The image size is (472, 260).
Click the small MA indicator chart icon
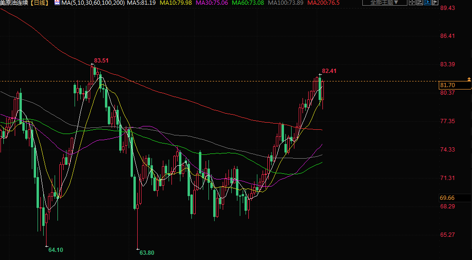tap(57, 2)
